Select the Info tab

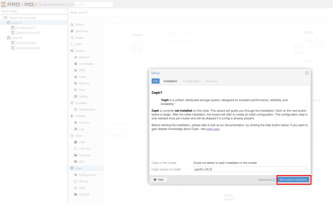(x=155, y=81)
